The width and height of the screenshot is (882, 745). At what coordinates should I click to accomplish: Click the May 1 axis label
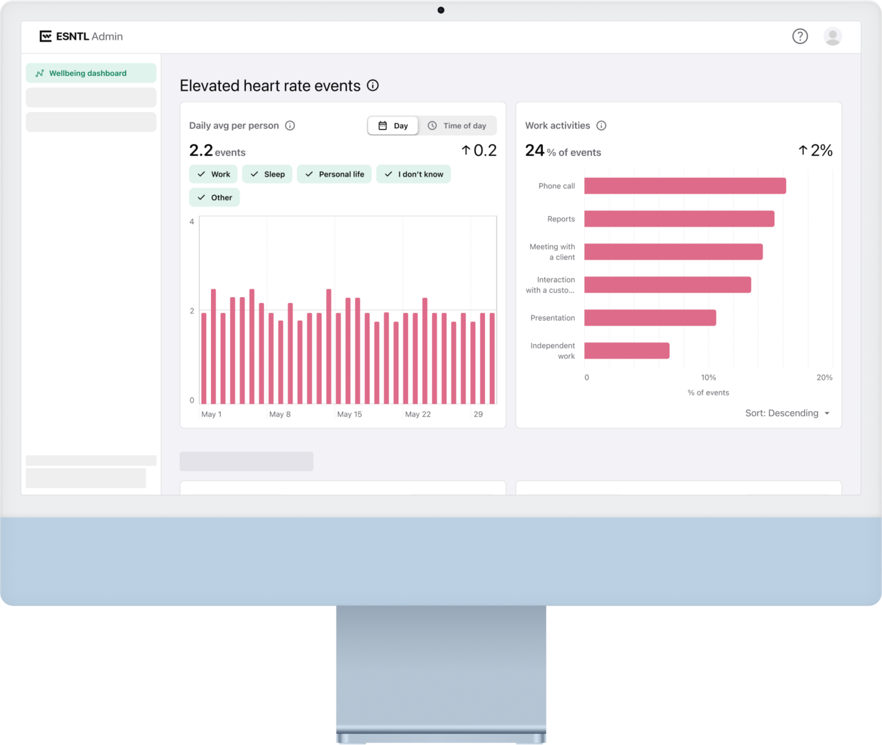[211, 414]
